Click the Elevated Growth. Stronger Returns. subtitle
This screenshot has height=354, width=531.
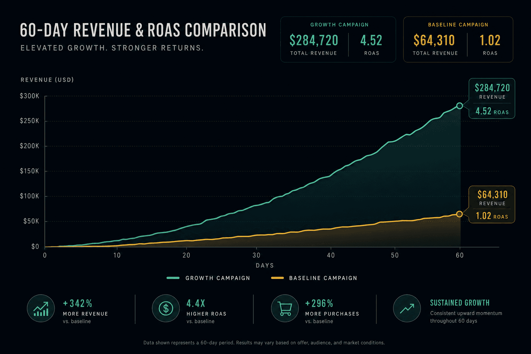112,48
